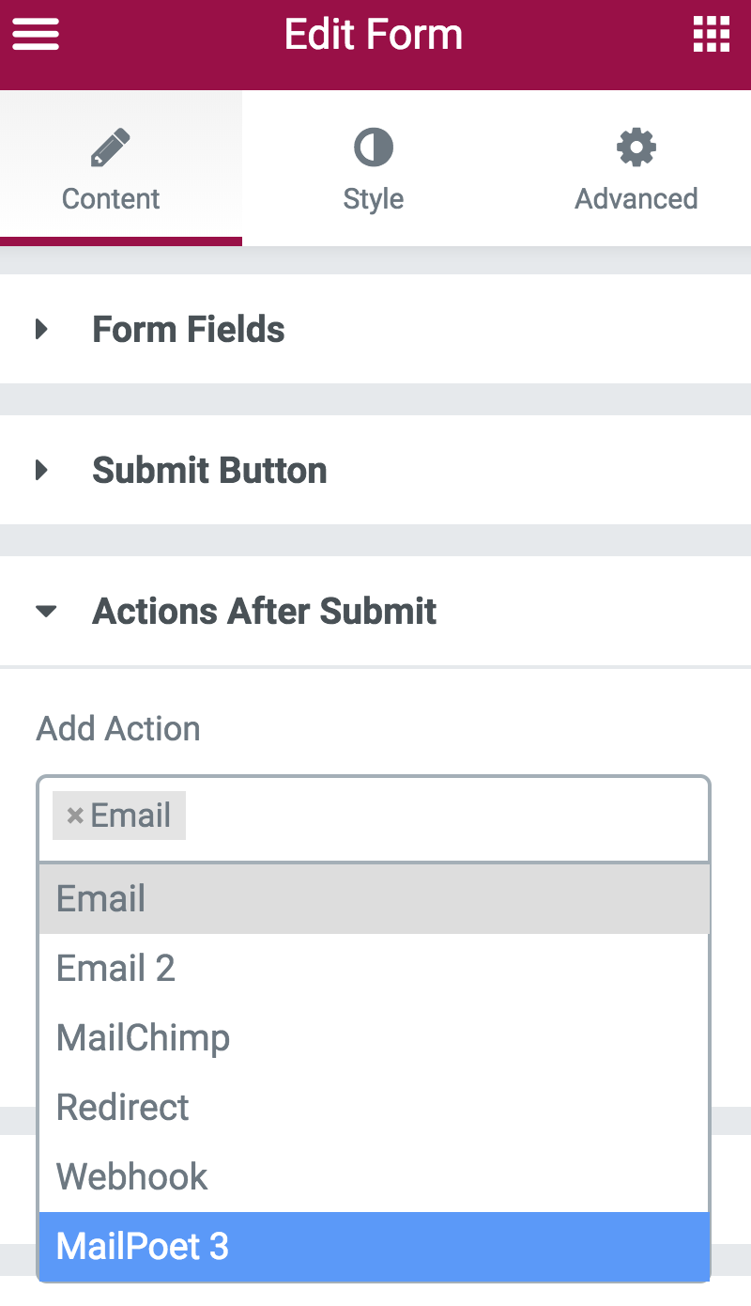
Task: Expand the Submit Button section arrow
Action: [x=41, y=471]
